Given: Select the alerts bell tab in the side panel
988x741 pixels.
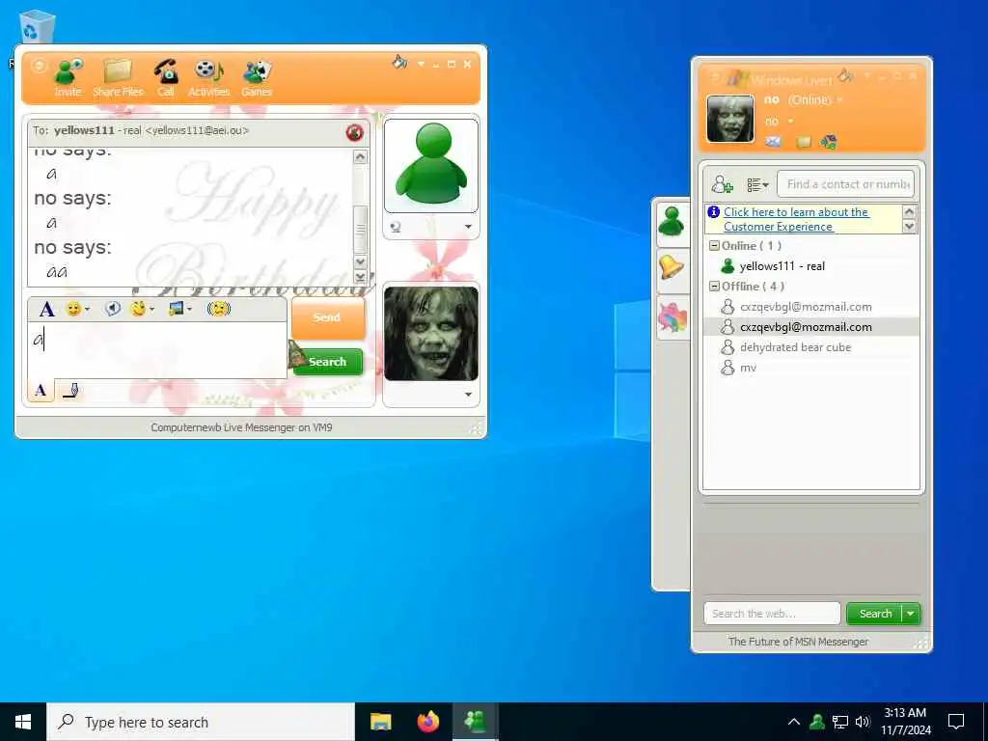Looking at the screenshot, I should point(672,267).
